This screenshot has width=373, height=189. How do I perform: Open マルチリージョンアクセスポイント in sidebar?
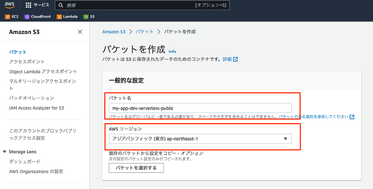(x=42, y=85)
